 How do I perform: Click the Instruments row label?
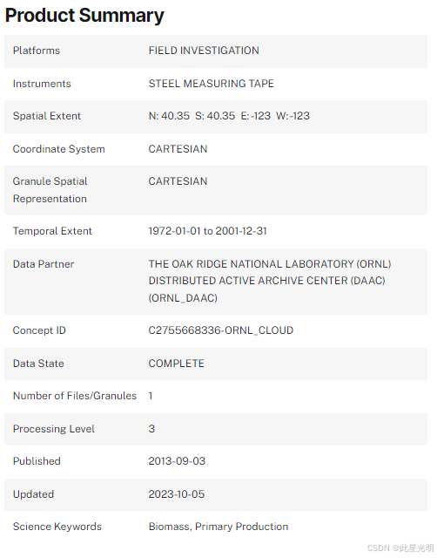pos(42,84)
